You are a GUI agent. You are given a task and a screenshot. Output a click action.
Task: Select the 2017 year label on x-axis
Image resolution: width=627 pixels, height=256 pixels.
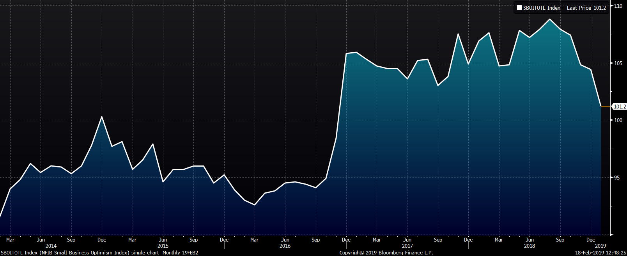pos(407,246)
